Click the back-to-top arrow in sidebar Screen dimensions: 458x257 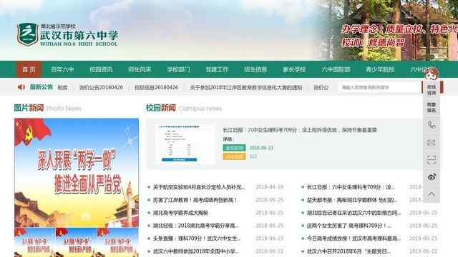coord(432,193)
